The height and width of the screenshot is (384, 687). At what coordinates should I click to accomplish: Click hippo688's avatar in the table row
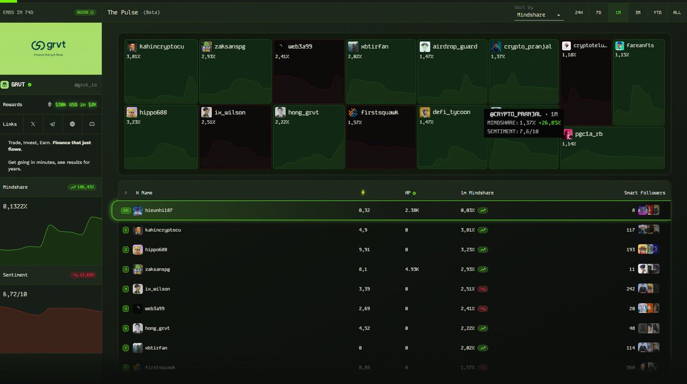(138, 250)
